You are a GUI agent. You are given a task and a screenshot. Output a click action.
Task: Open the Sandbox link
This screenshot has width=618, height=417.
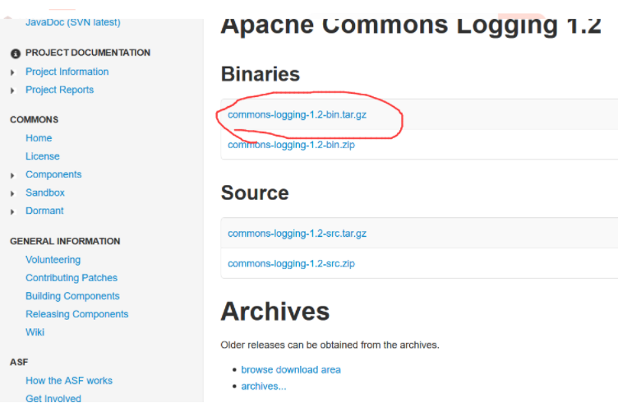coord(45,192)
